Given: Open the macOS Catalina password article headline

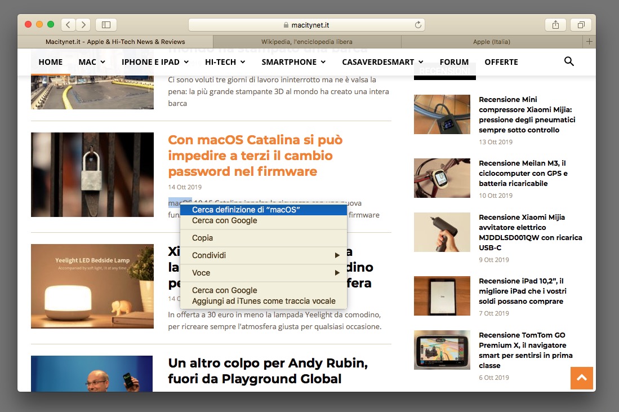Looking at the screenshot, I should coord(255,155).
